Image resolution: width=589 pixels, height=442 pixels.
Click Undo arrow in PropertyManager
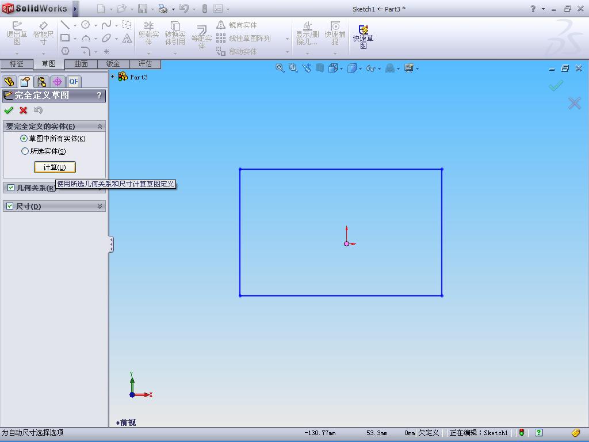click(38, 110)
